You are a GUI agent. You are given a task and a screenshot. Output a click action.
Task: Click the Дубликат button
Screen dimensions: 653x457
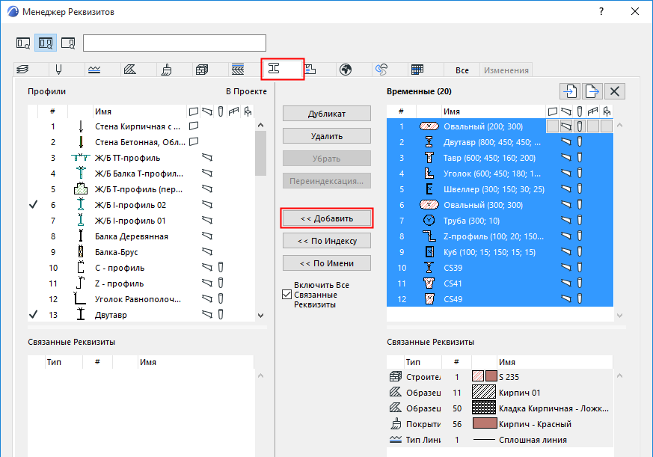[326, 113]
